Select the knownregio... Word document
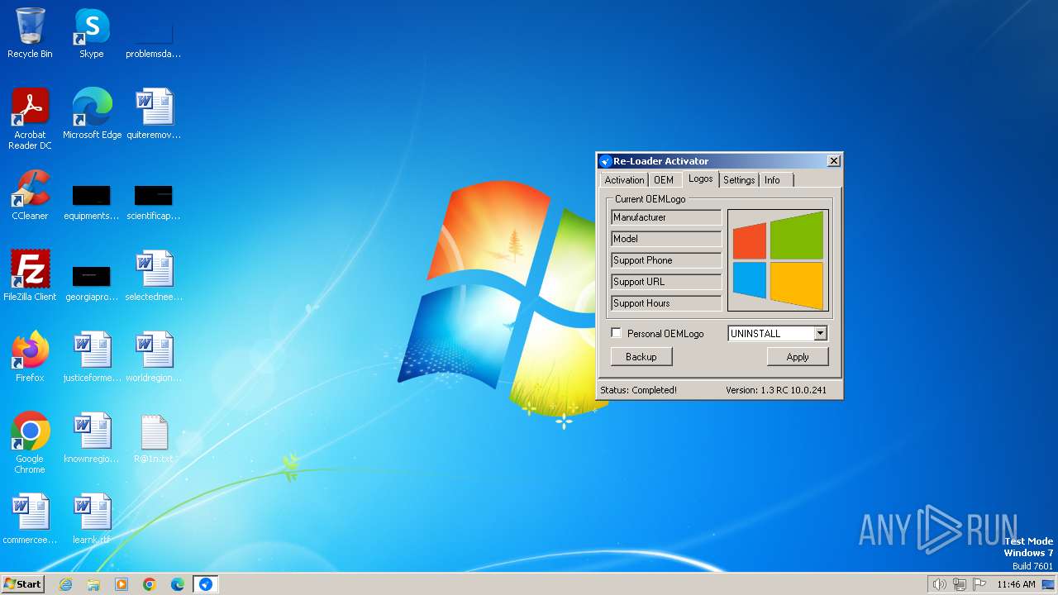This screenshot has height=595, width=1058. coord(91,438)
